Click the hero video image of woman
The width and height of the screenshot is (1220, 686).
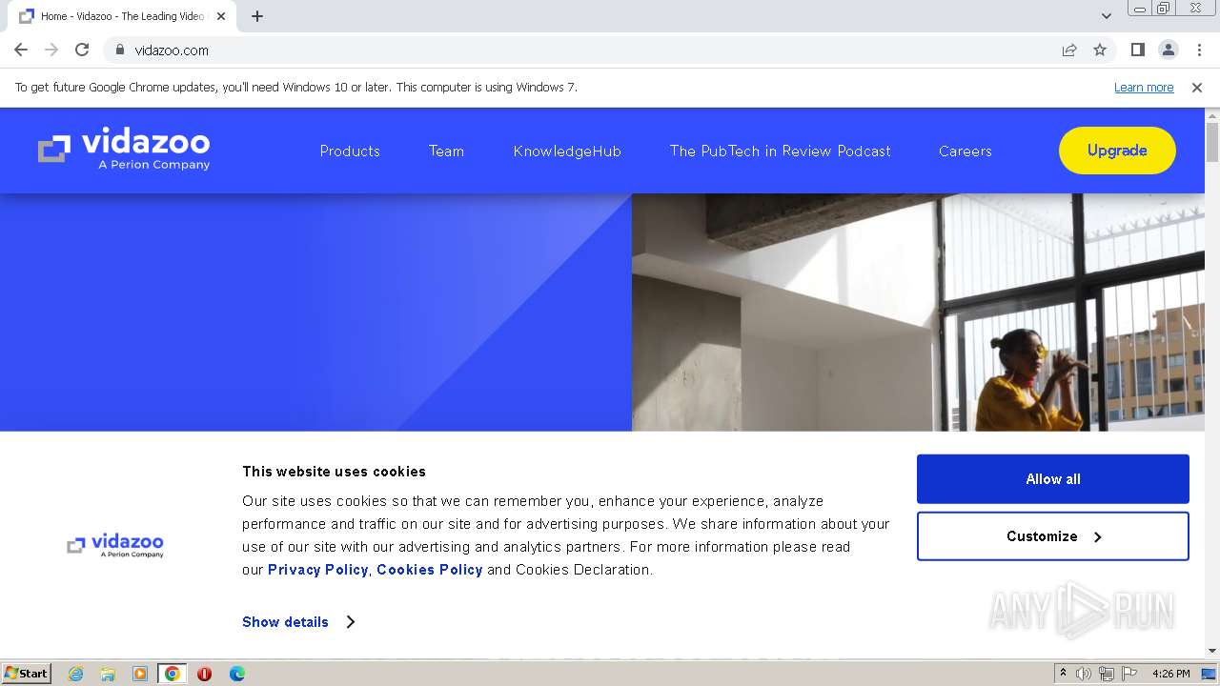pyautogui.click(x=918, y=313)
